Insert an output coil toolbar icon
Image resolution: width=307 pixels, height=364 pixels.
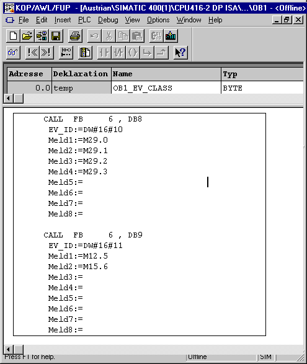[133, 53]
